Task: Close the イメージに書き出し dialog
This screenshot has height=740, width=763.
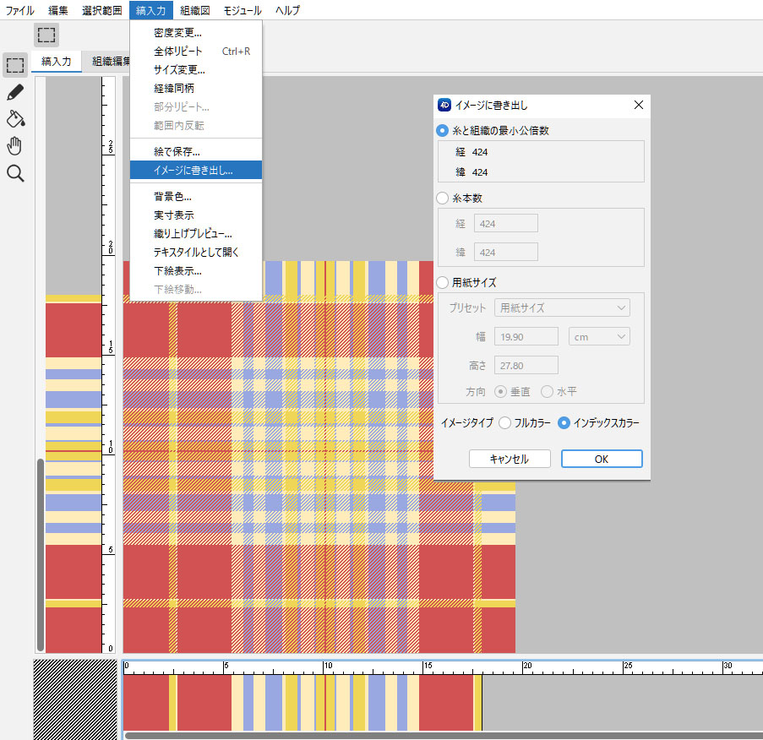Action: click(638, 105)
